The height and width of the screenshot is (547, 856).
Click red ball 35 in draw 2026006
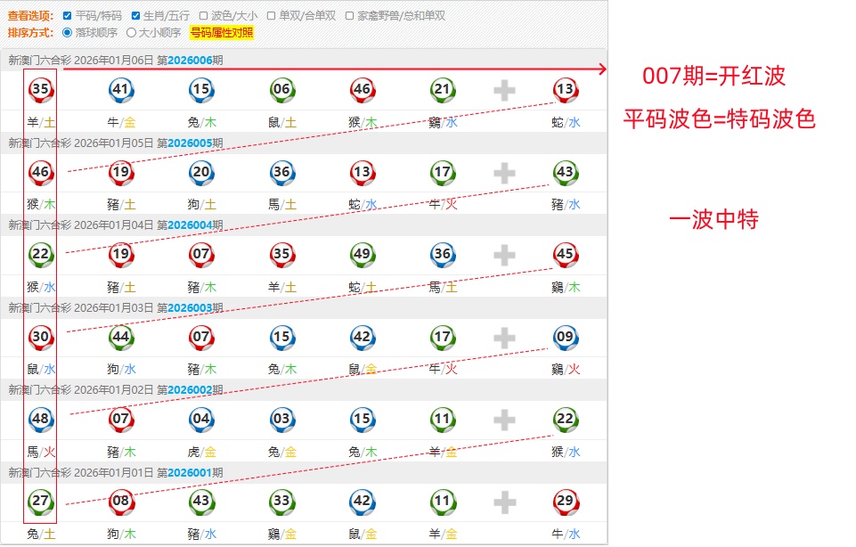coord(40,89)
